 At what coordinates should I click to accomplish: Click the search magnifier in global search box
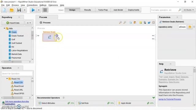coord(180,10)
